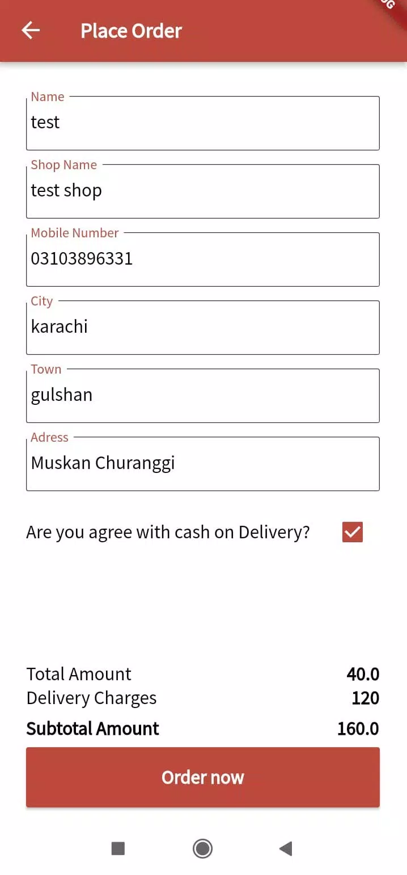The image size is (407, 875).
Task: Click into the Town field
Action: (202, 395)
